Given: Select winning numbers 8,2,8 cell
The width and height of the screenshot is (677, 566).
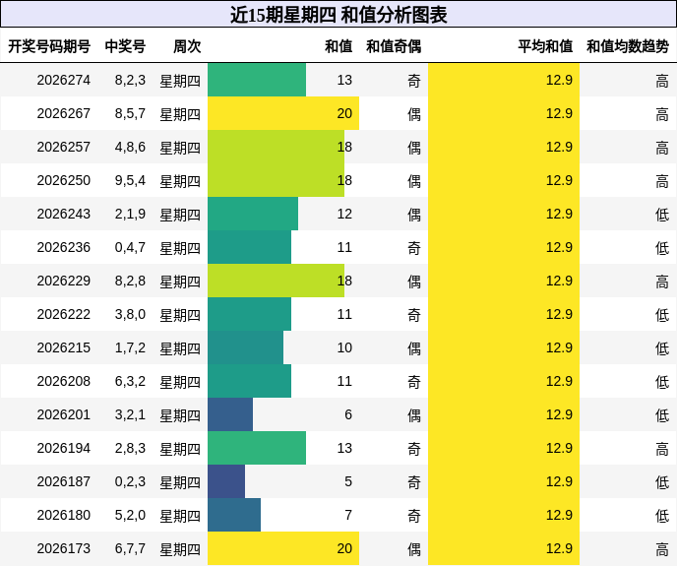Looking at the screenshot, I should tap(130, 281).
